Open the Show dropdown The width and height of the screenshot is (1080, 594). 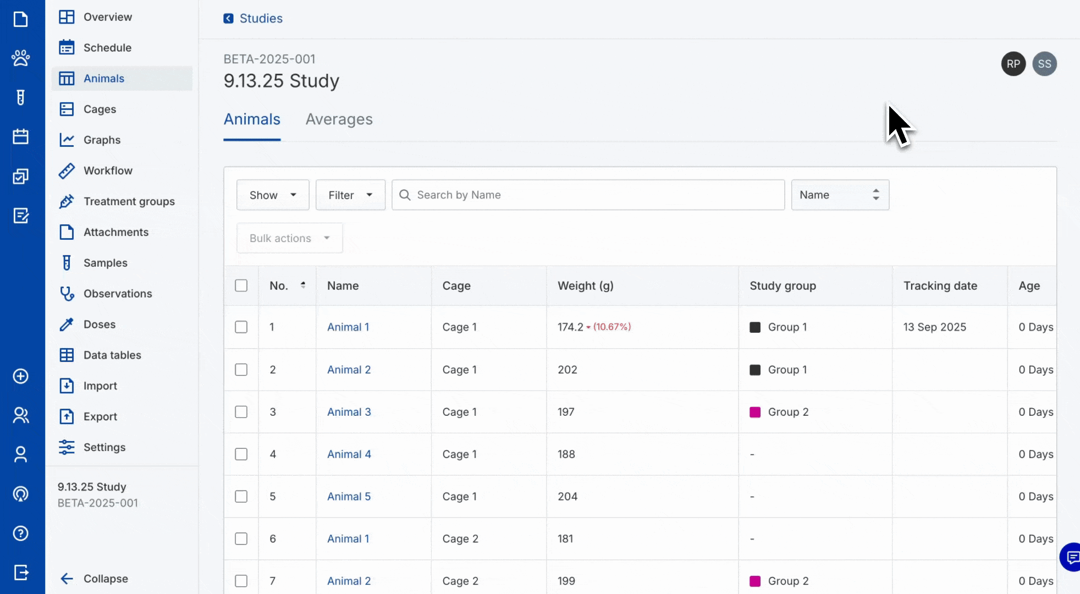[x=272, y=195]
